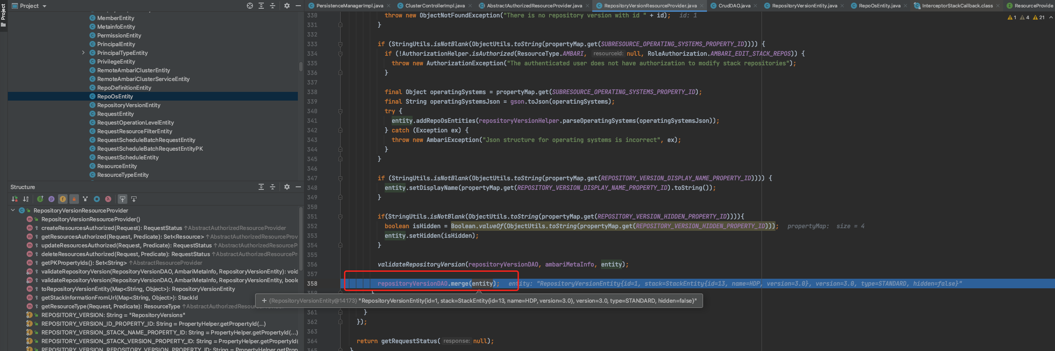Toggle Group Methods by Defining Type
The width and height of the screenshot is (1055, 351).
tap(40, 199)
